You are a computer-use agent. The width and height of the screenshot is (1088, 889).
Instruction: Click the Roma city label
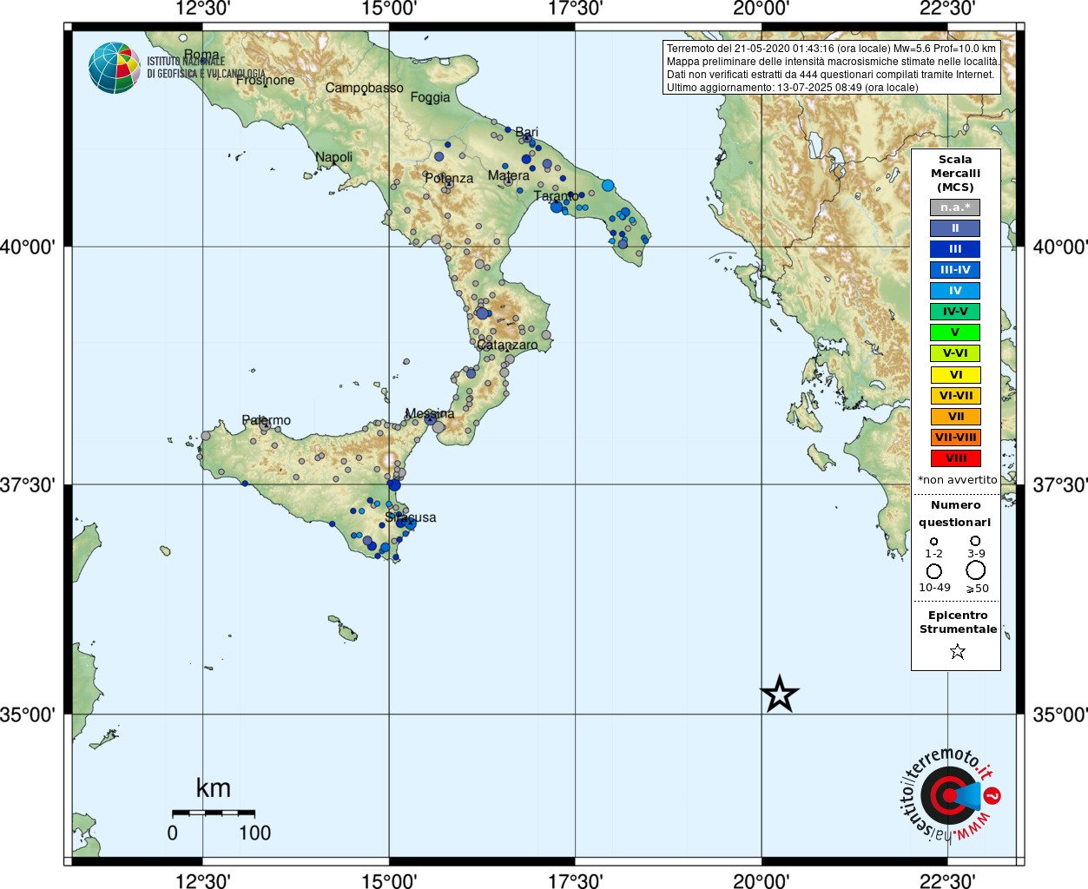[201, 55]
